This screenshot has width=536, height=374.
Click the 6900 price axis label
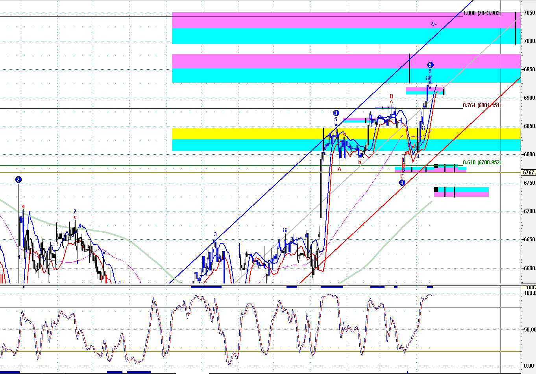point(530,98)
